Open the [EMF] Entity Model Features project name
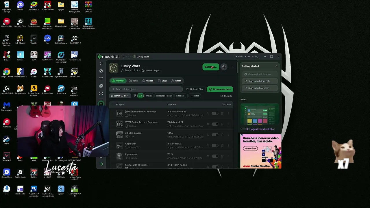Viewport: 370px width, 208px height. pyautogui.click(x=140, y=112)
